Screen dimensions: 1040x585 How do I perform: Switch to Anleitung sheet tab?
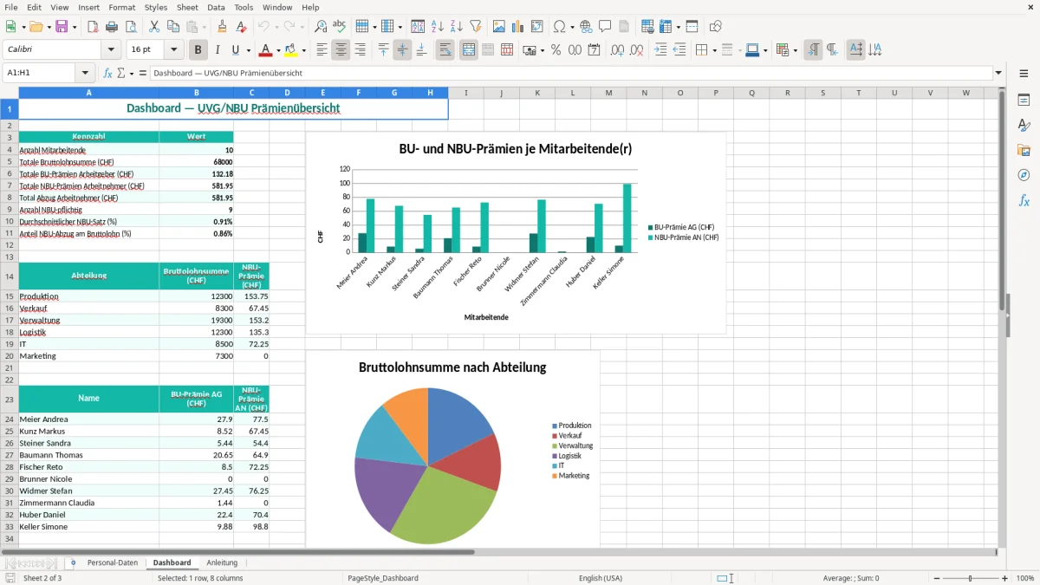[222, 562]
